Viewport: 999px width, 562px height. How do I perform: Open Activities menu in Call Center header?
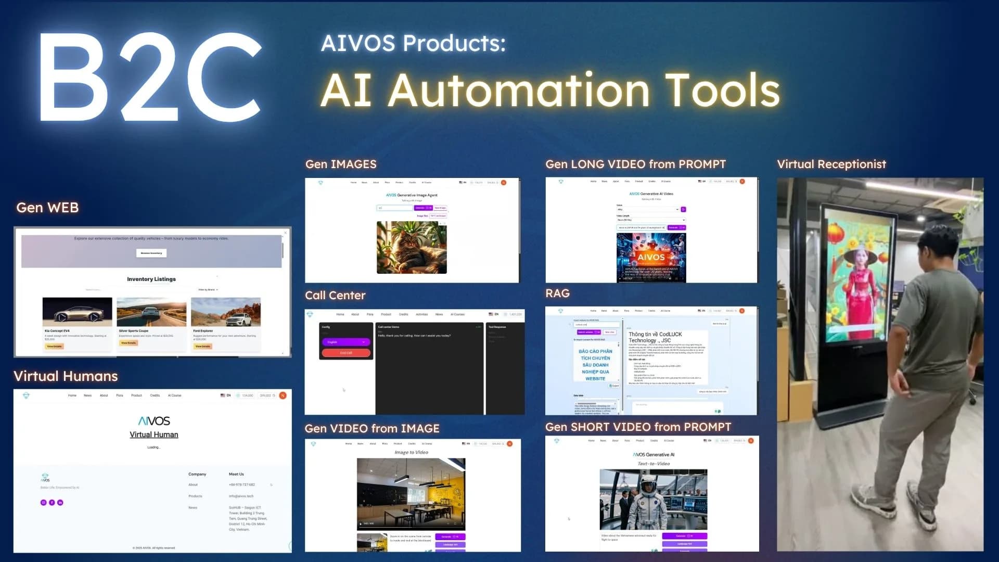(422, 314)
